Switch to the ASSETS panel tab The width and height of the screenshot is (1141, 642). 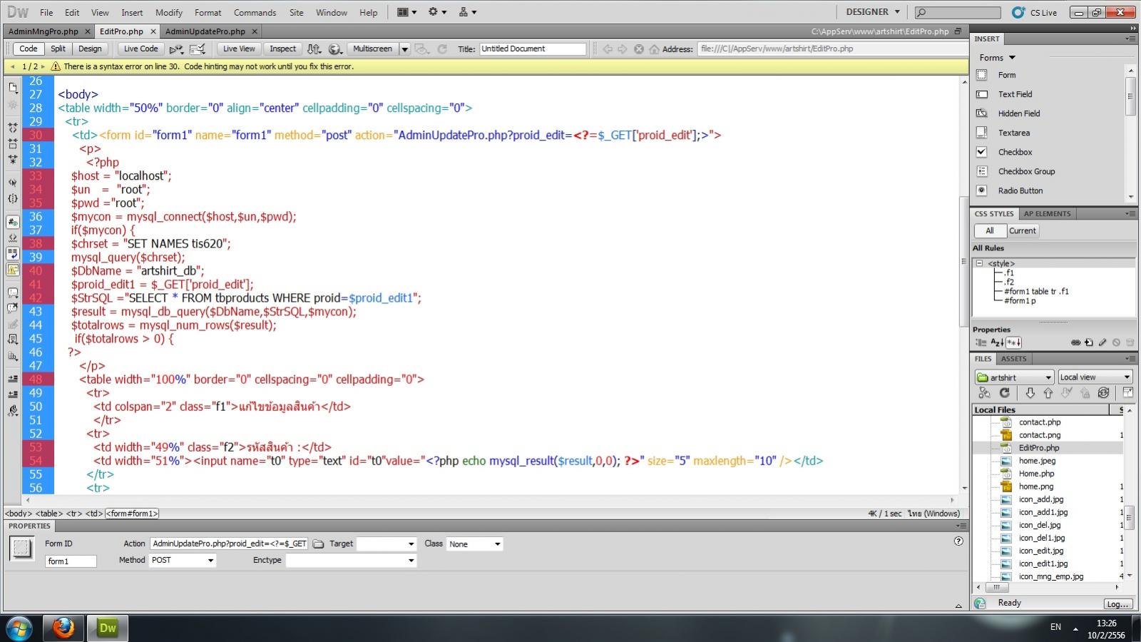click(x=1013, y=359)
